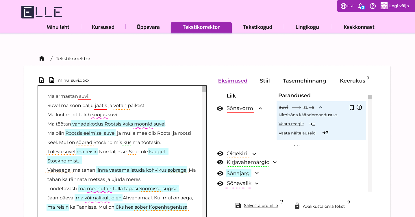415x217 pixels.
Task: Go to home via breadcrumb house icon
Action: [x=42, y=58]
